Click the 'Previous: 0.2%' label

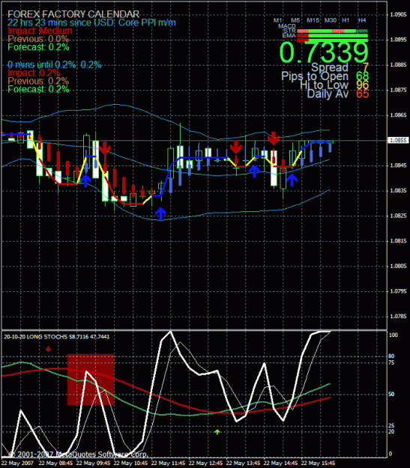[38, 81]
